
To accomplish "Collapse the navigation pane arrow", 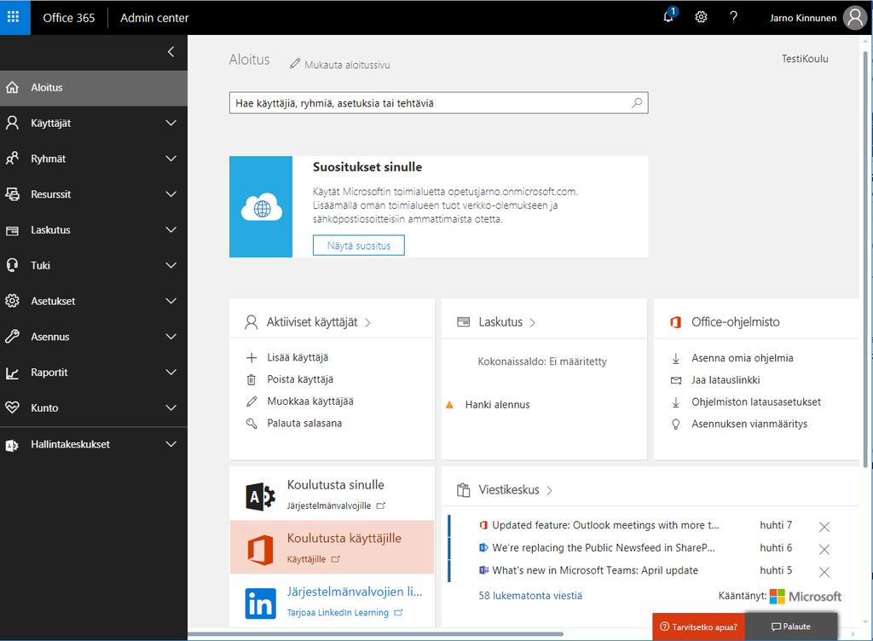I will 171,52.
